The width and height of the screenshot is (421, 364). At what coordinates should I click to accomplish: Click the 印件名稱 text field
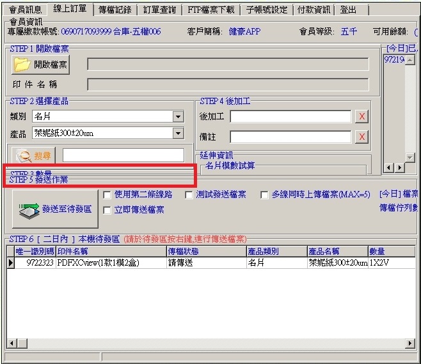[228, 84]
